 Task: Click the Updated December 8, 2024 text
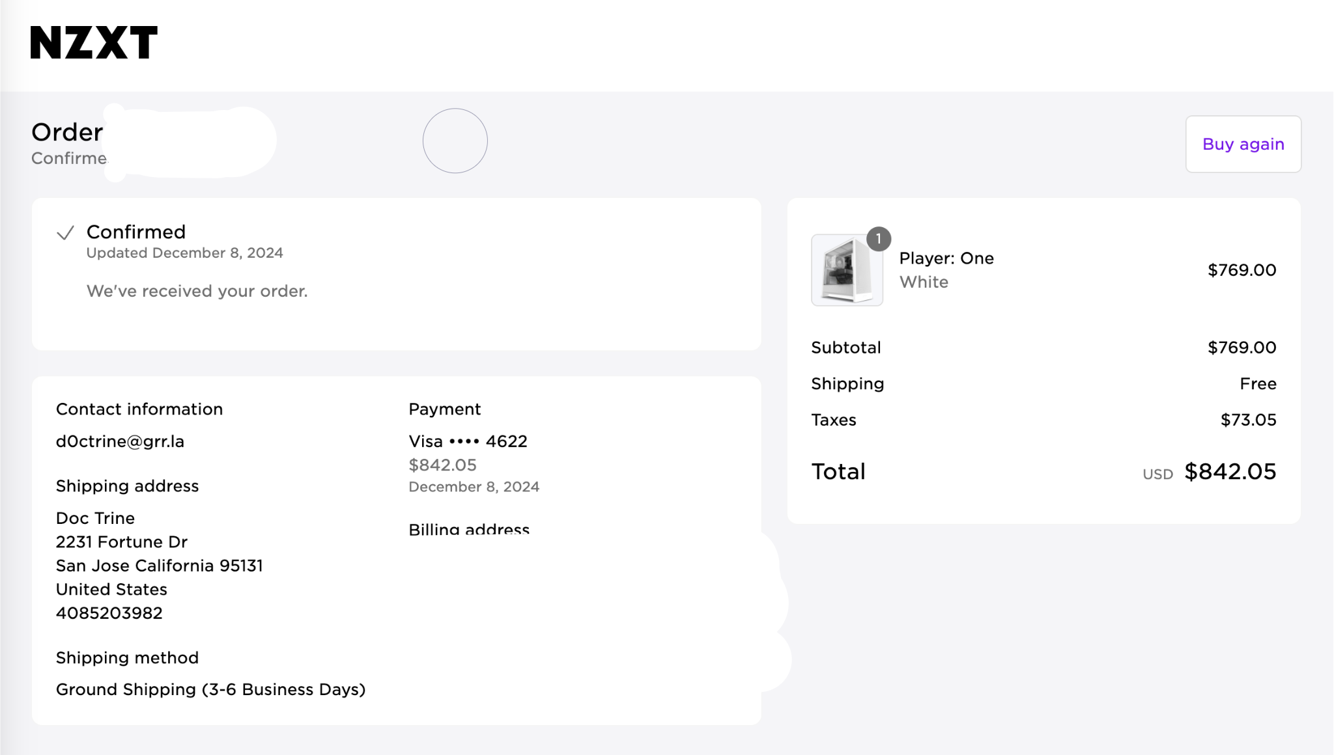click(184, 253)
